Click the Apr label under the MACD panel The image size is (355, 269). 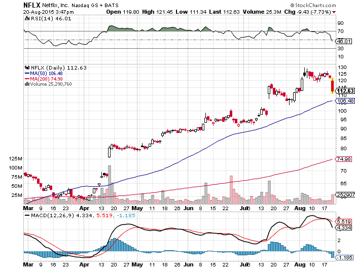click(x=84, y=264)
